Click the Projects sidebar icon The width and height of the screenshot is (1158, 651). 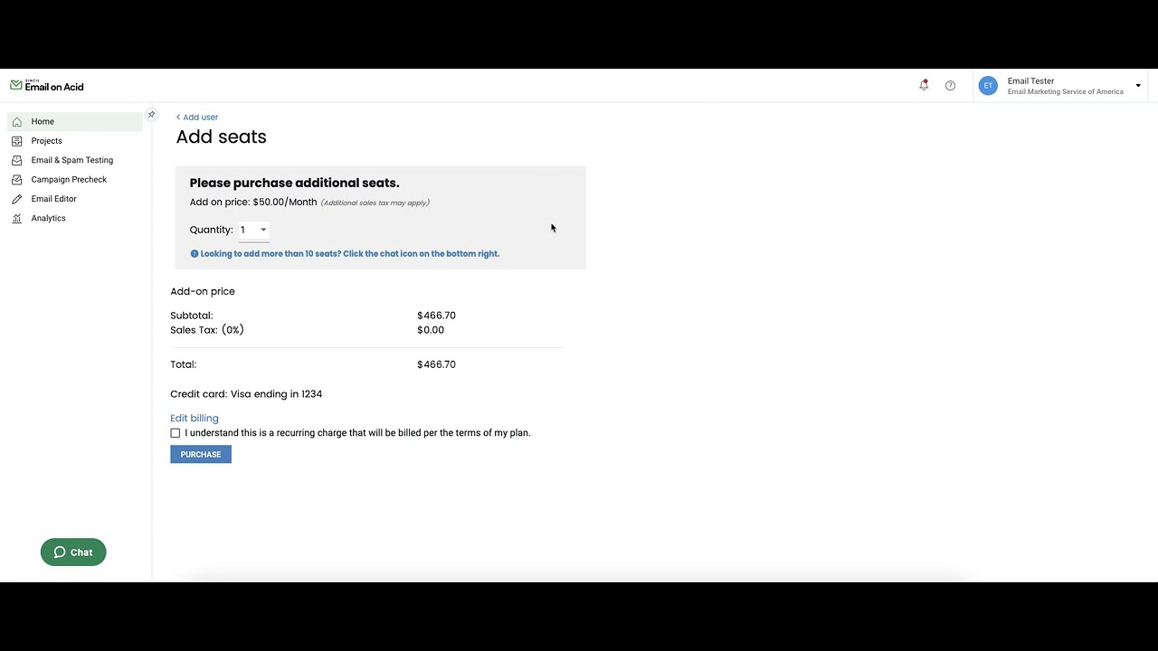tap(17, 141)
